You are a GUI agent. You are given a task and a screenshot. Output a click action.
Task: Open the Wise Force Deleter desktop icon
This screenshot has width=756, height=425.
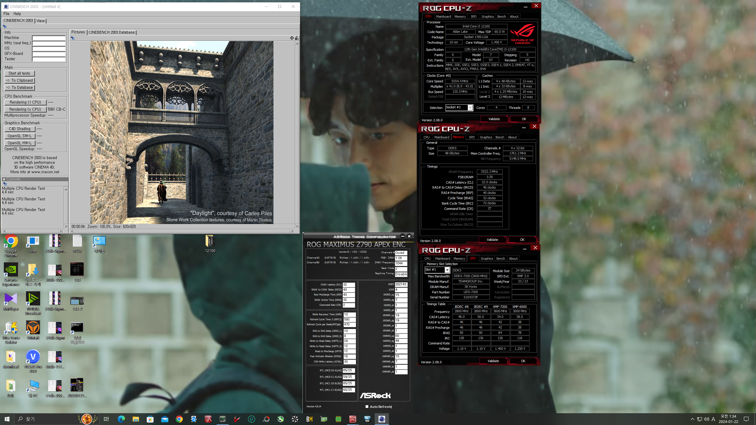[x=11, y=332]
